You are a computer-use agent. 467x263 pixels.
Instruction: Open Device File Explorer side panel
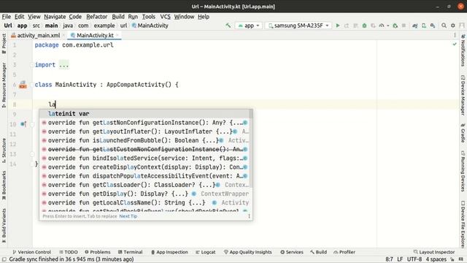(x=463, y=224)
